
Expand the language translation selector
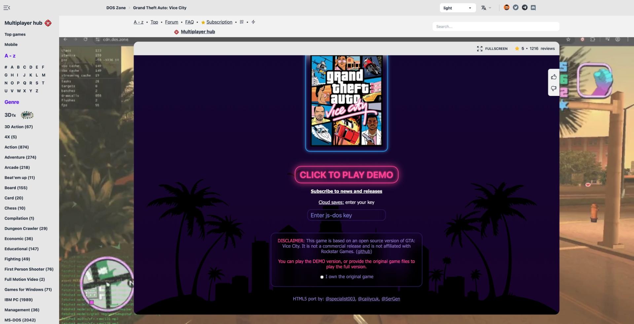[x=486, y=8]
